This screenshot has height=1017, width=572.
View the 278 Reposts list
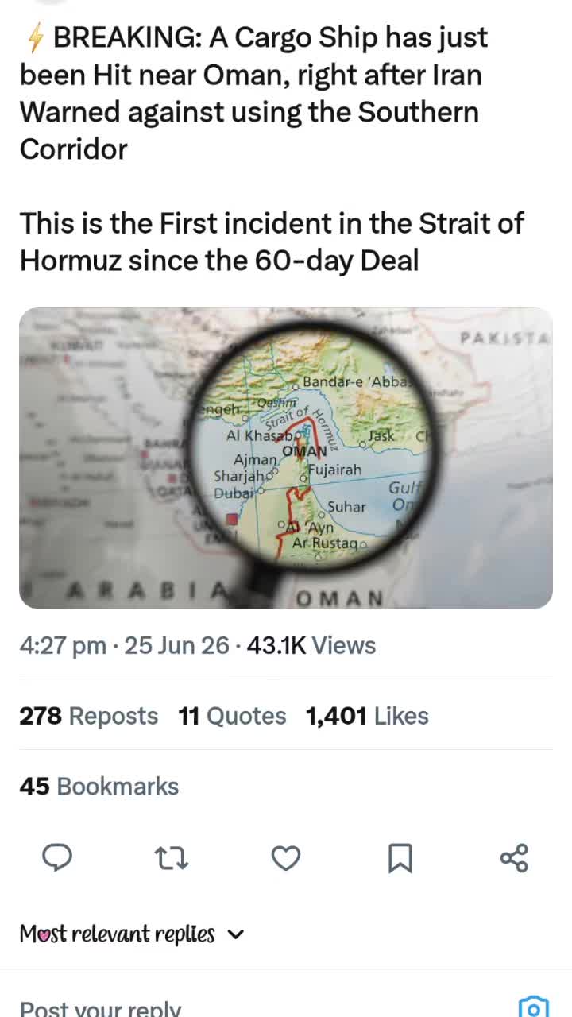click(89, 716)
